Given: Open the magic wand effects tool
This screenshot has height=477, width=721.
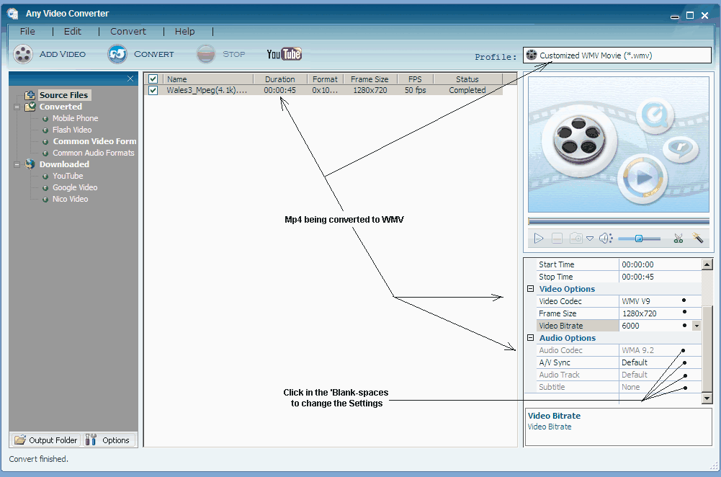Looking at the screenshot, I should pyautogui.click(x=697, y=239).
